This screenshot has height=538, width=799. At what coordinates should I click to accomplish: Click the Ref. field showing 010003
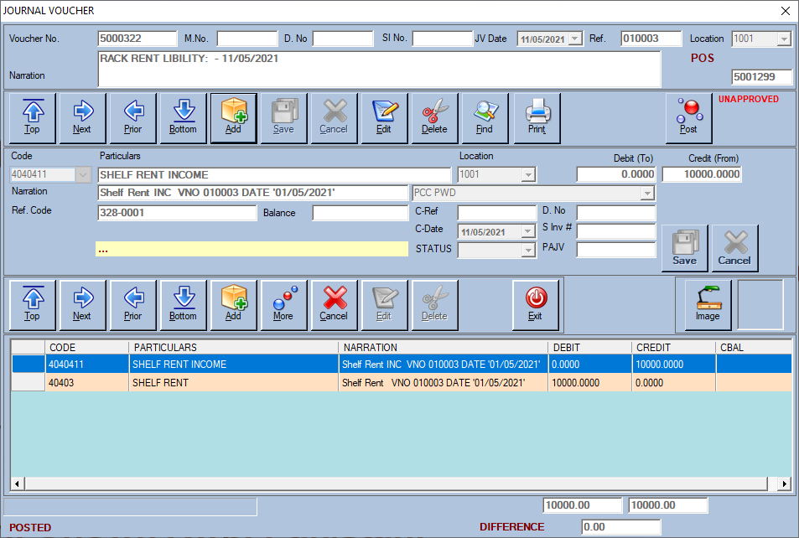pos(651,39)
